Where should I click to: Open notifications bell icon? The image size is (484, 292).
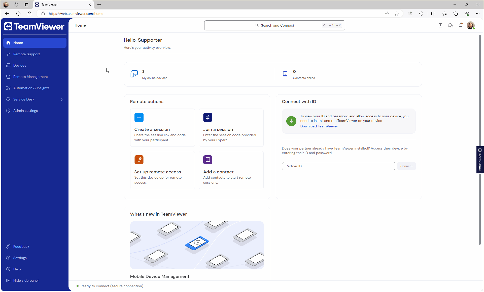click(461, 25)
